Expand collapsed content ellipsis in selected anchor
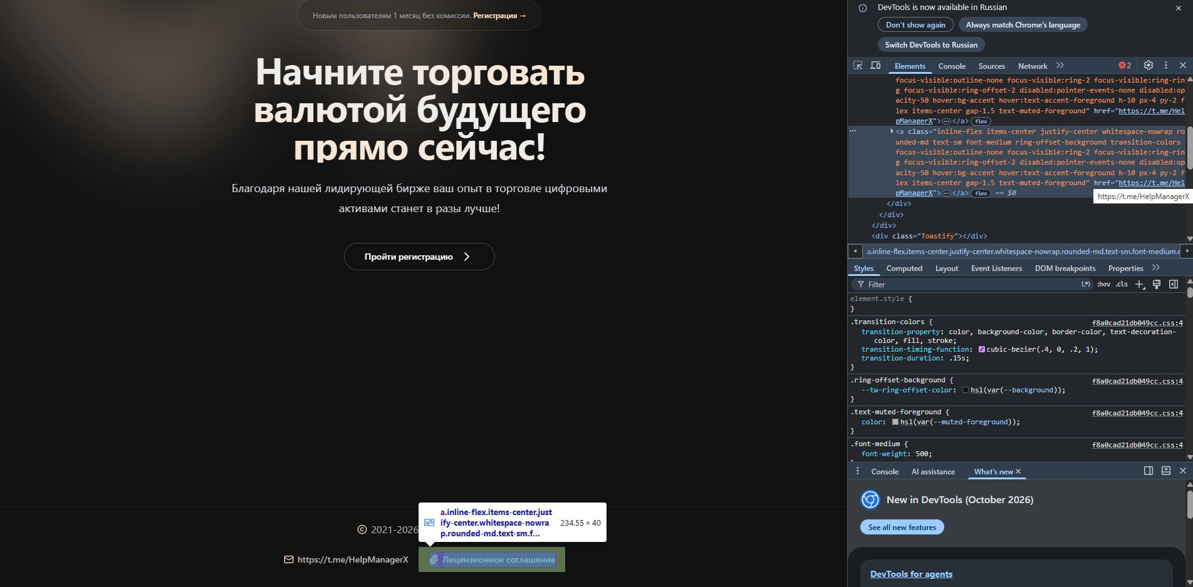The height and width of the screenshot is (587, 1193). pyautogui.click(x=947, y=193)
